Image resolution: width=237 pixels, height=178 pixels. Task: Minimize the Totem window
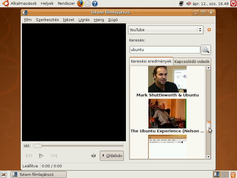pyautogui.click(x=196, y=12)
